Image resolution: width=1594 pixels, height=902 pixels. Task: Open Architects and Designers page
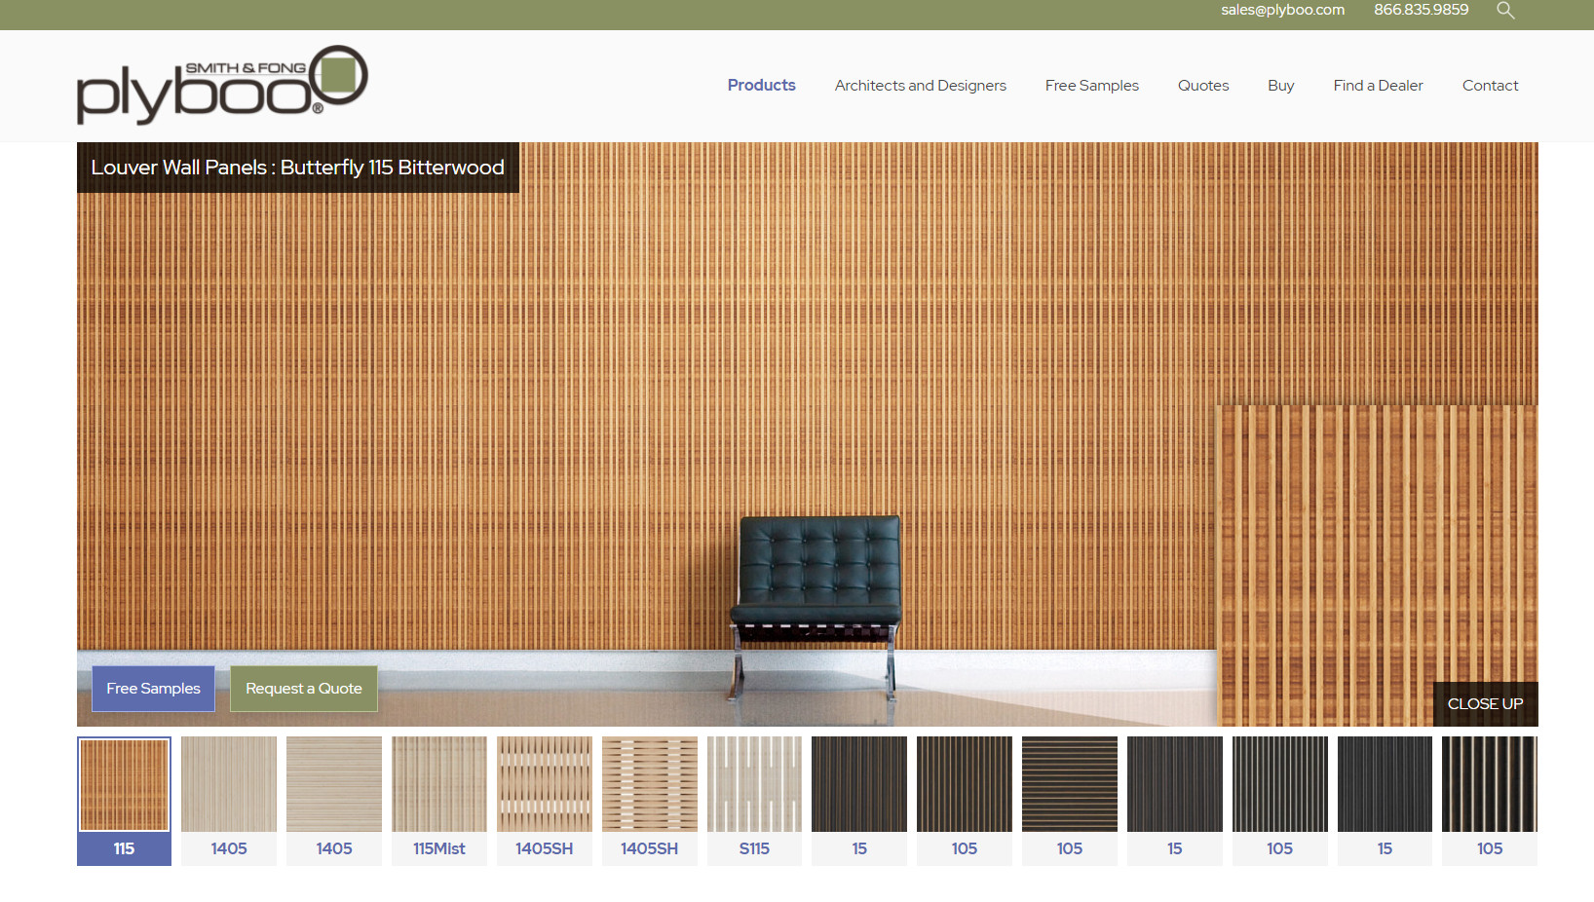click(x=920, y=86)
